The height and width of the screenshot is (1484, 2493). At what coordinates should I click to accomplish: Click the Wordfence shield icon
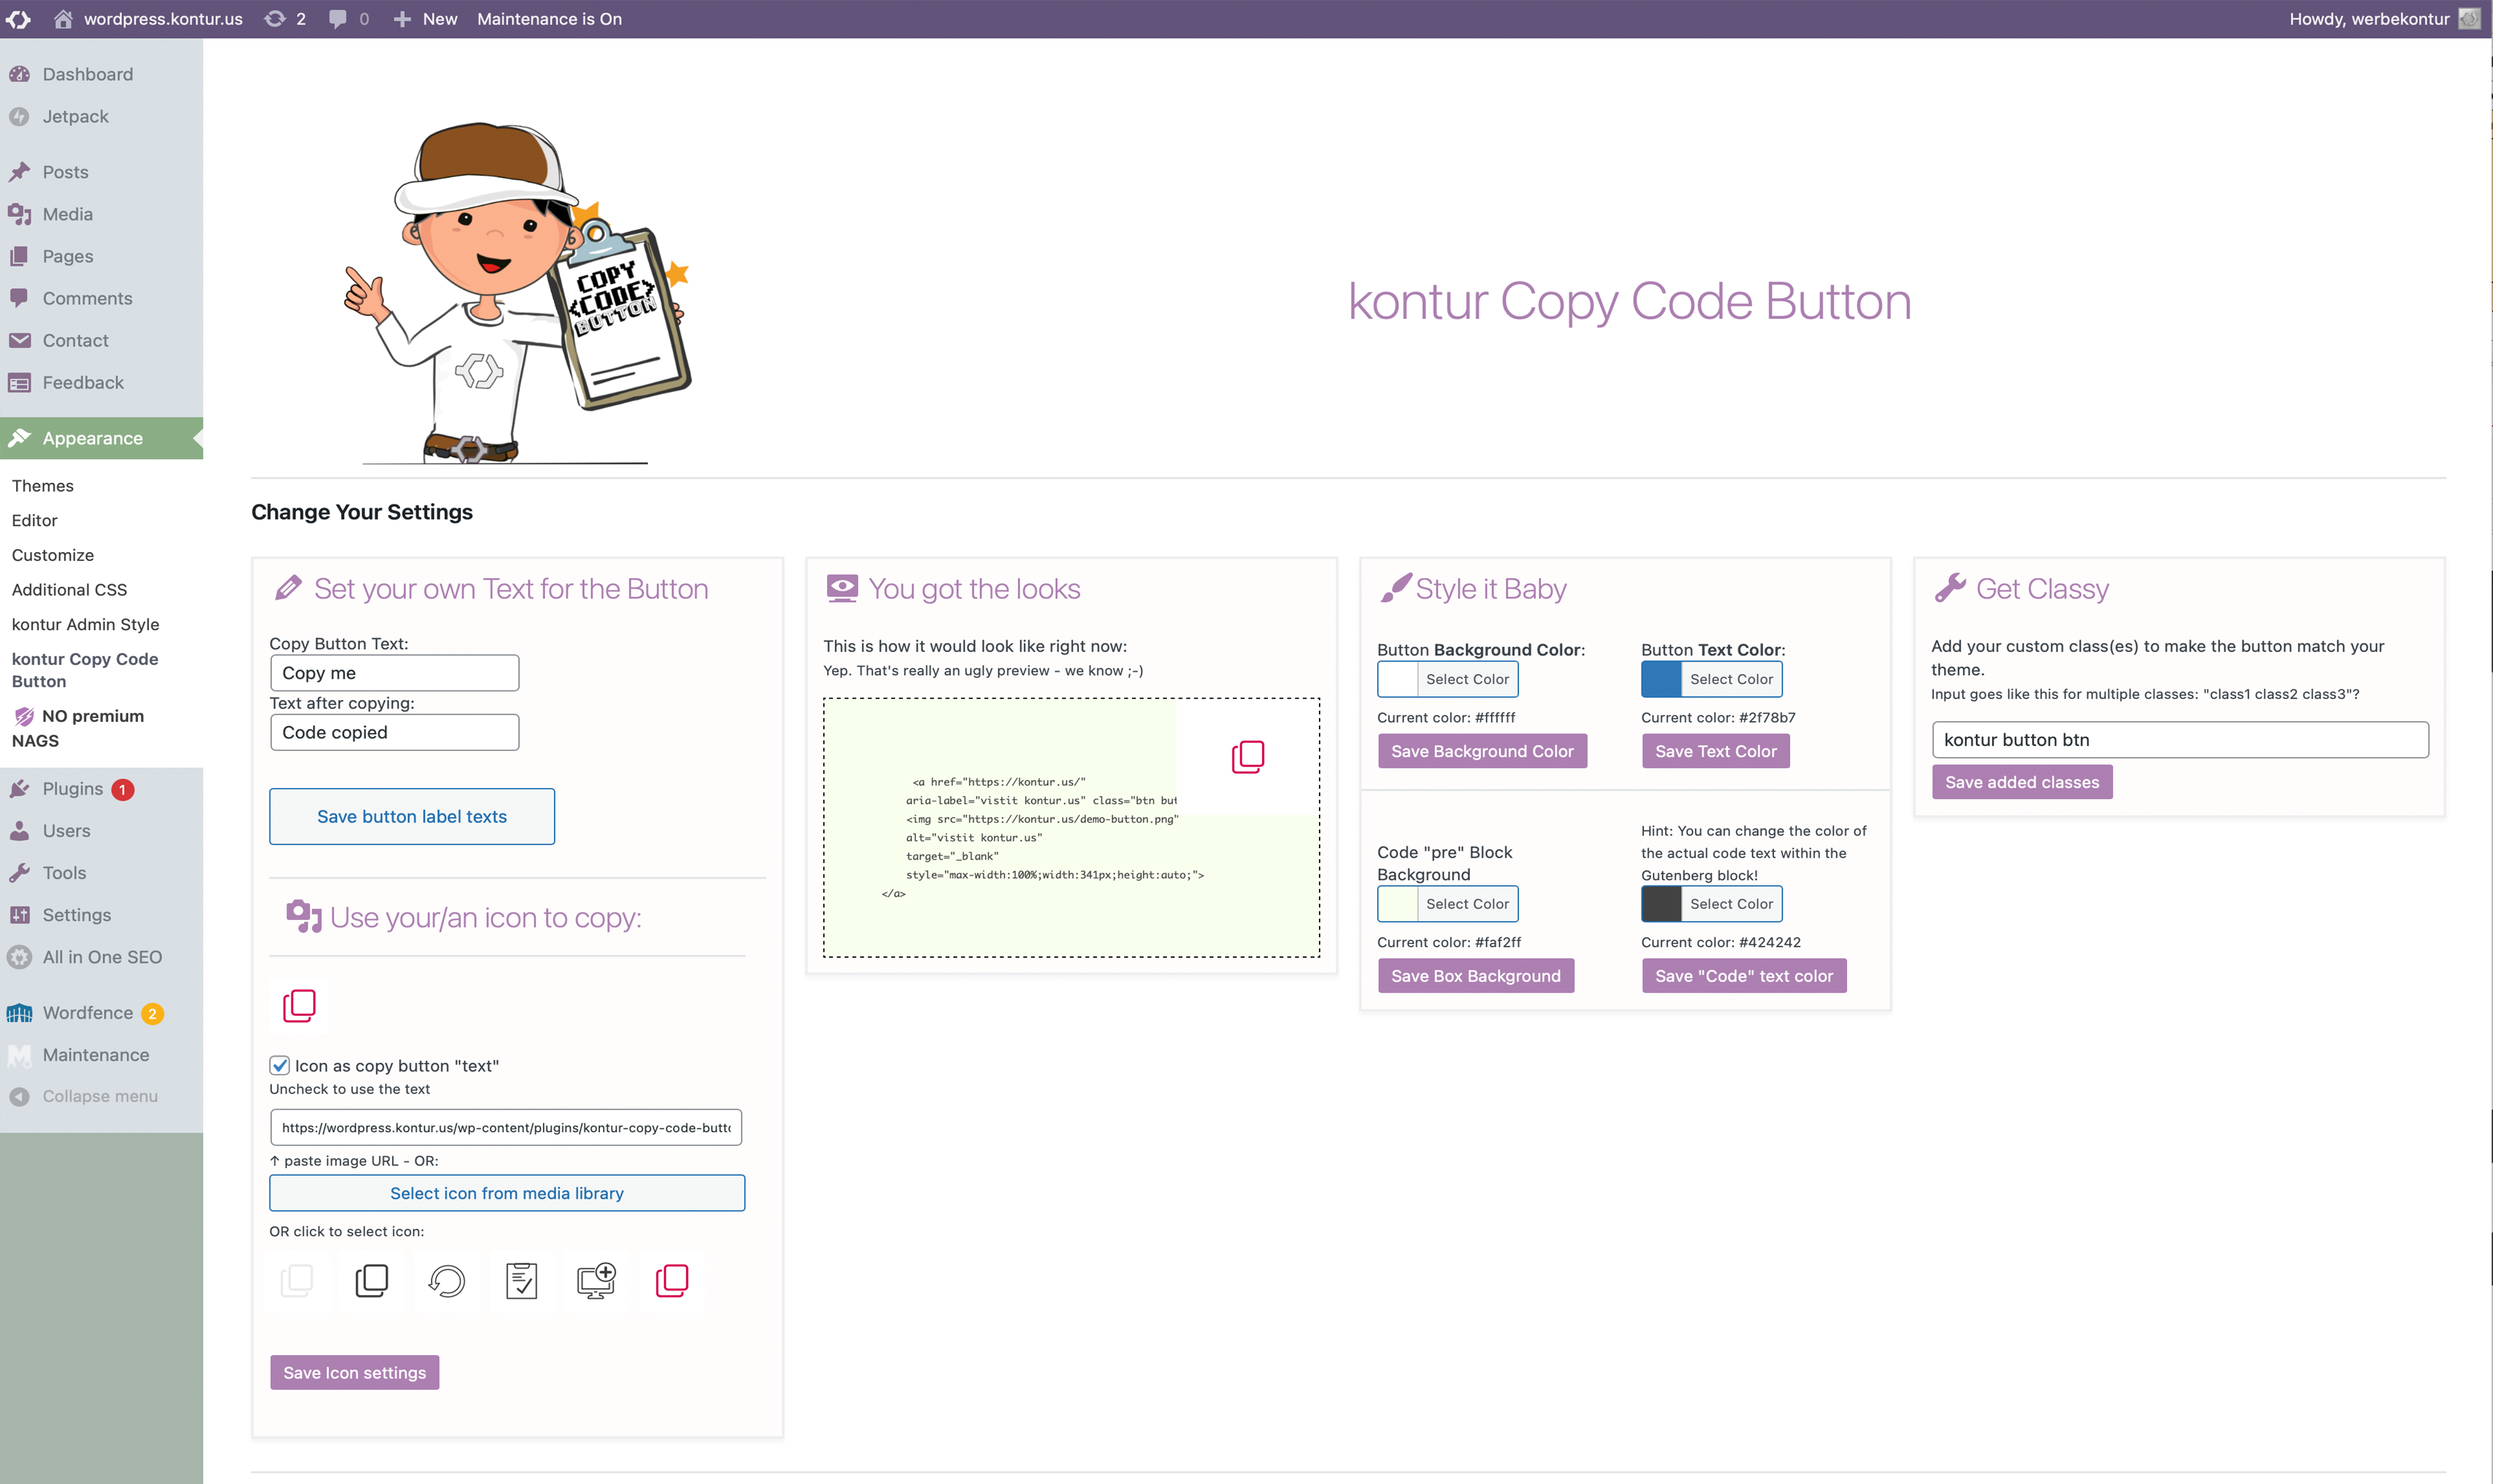(19, 1013)
